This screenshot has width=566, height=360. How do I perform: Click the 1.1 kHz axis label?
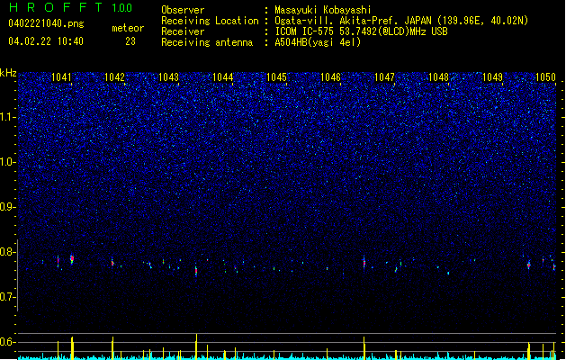click(x=8, y=118)
